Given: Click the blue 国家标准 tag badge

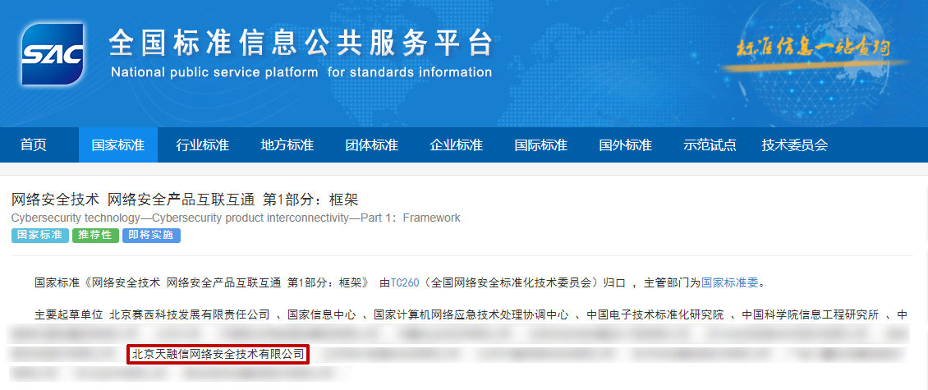Looking at the screenshot, I should pyautogui.click(x=39, y=236).
